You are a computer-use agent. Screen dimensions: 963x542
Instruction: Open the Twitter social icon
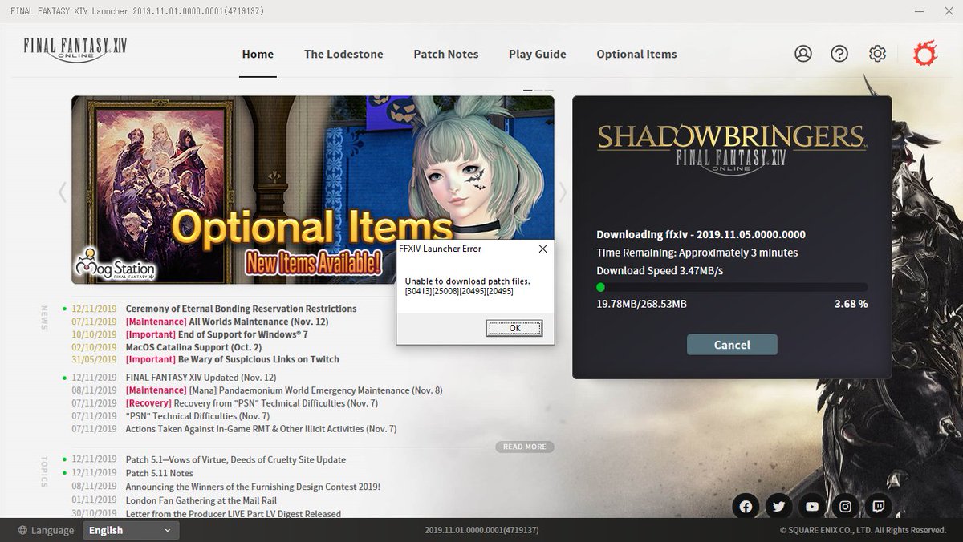pos(778,506)
